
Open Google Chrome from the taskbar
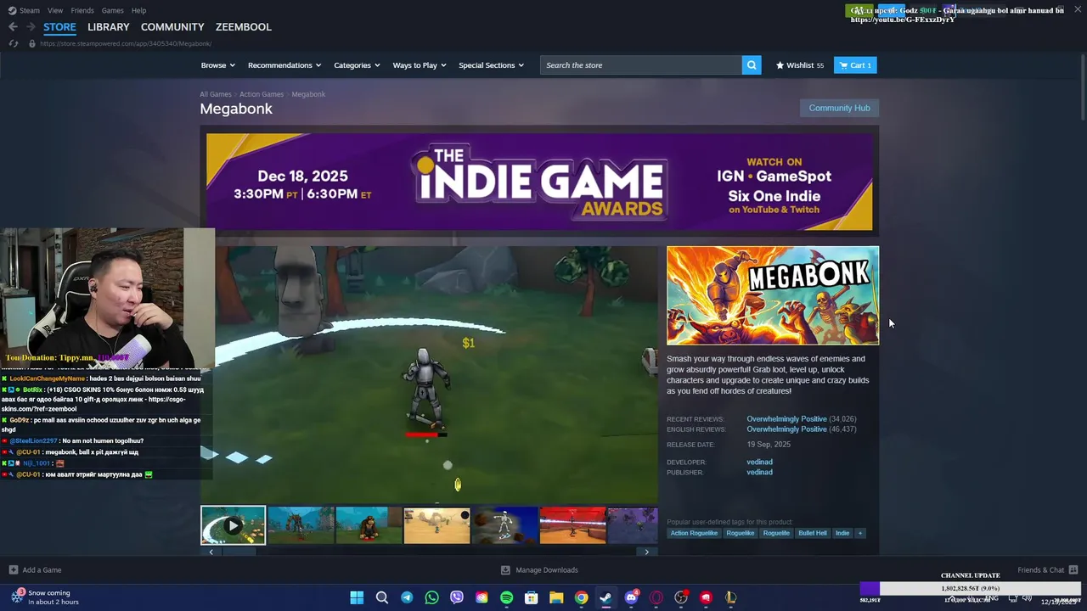pyautogui.click(x=581, y=597)
